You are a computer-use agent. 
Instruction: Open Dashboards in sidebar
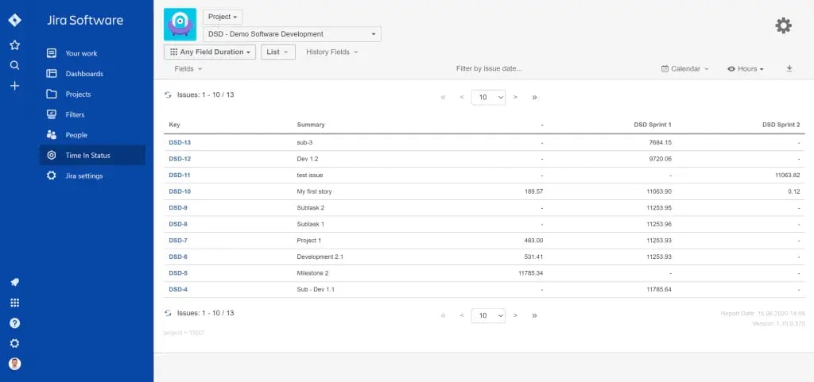[92, 74]
